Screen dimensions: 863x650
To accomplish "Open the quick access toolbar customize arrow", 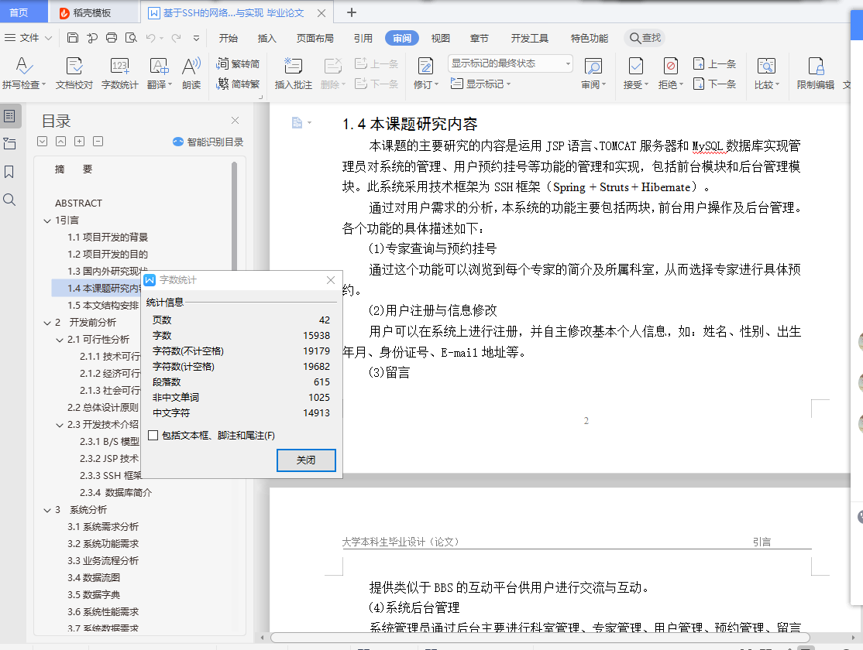I will pos(196,38).
